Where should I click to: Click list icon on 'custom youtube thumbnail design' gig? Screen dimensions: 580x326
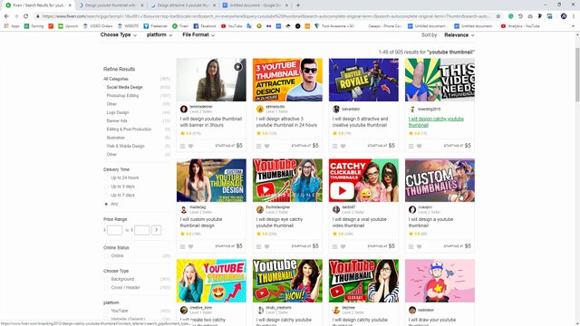click(x=182, y=246)
